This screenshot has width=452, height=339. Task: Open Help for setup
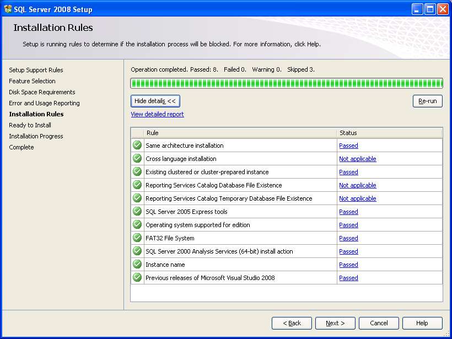tap(422, 323)
